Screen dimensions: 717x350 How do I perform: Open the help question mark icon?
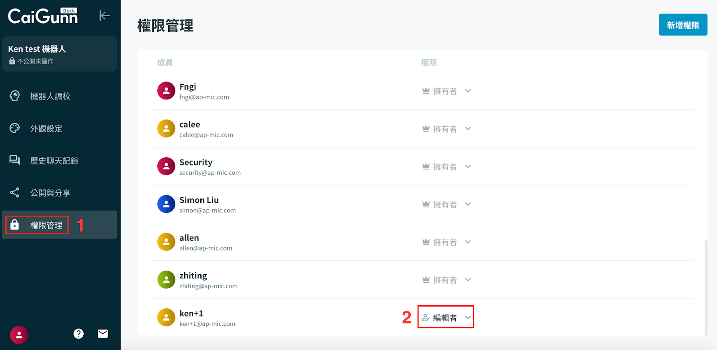[x=78, y=334]
